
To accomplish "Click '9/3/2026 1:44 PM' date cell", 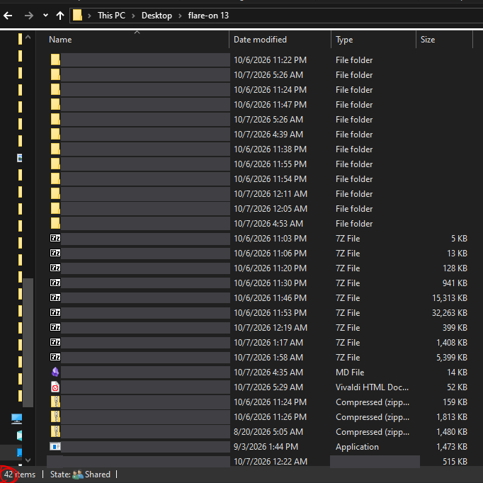I will 266,447.
